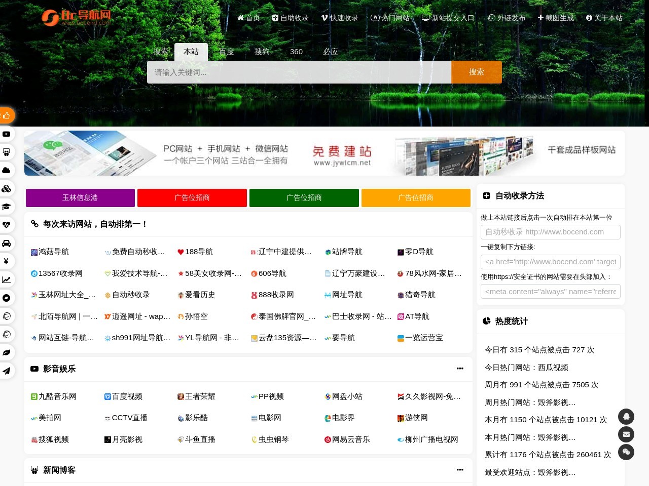Click the stacked cubes icon in the sidebar
Screen dimensions: 649x486
click(x=7, y=188)
